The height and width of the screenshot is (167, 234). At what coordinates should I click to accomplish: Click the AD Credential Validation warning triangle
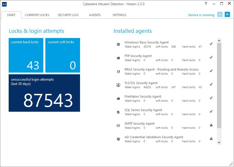(211, 138)
